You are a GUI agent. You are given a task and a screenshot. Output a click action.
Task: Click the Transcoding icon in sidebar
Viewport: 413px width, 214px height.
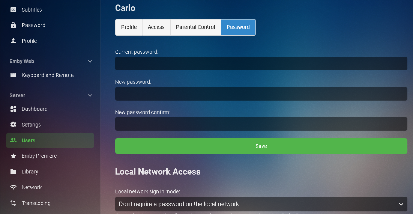coord(14,203)
